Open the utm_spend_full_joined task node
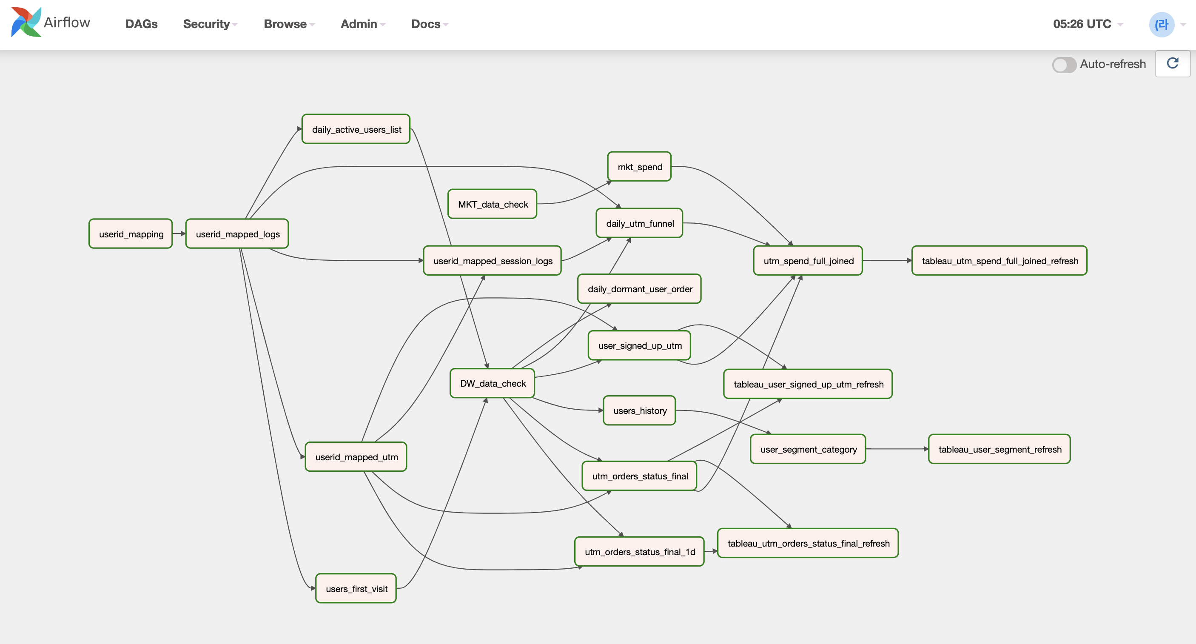The width and height of the screenshot is (1196, 644). pos(808,261)
